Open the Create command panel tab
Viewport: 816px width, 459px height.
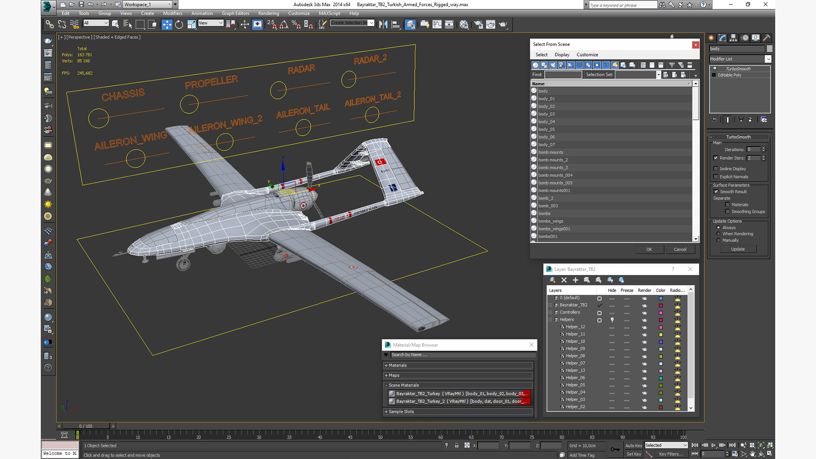coord(711,38)
